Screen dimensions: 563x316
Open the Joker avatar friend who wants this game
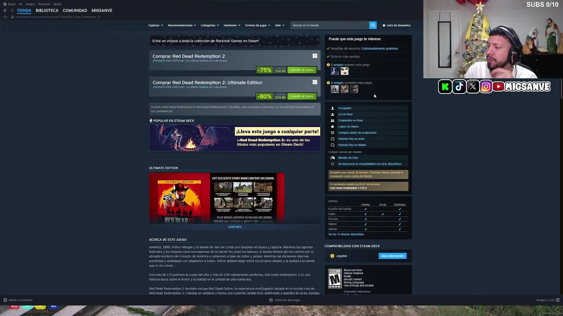coord(344,71)
